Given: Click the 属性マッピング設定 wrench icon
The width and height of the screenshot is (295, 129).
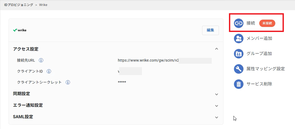Looking at the screenshot, I should click(238, 69).
